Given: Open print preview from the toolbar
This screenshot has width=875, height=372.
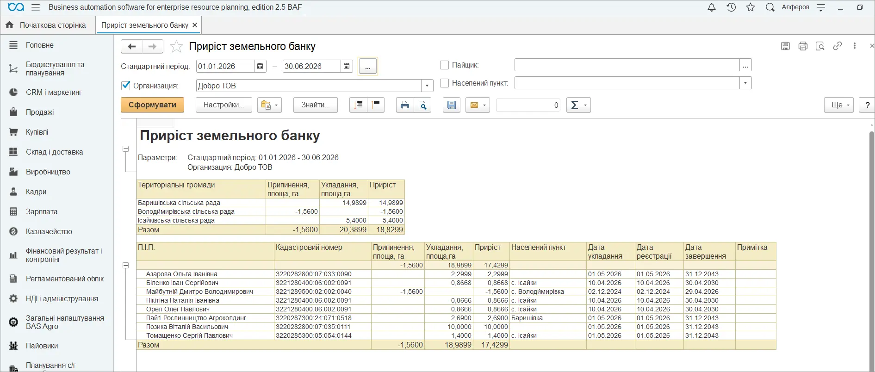Looking at the screenshot, I should click(422, 105).
